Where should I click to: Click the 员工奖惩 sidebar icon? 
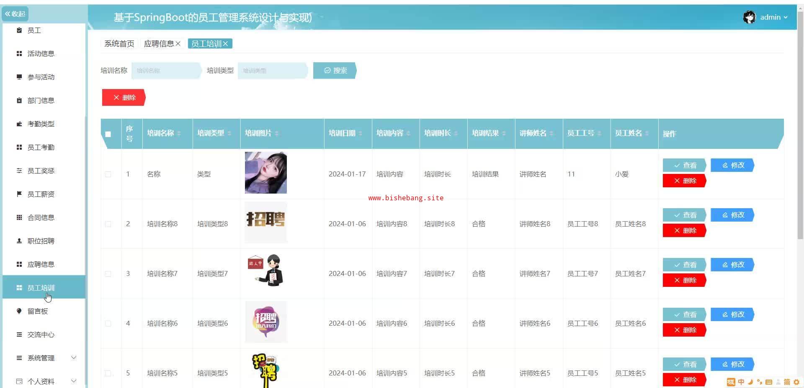pos(19,171)
